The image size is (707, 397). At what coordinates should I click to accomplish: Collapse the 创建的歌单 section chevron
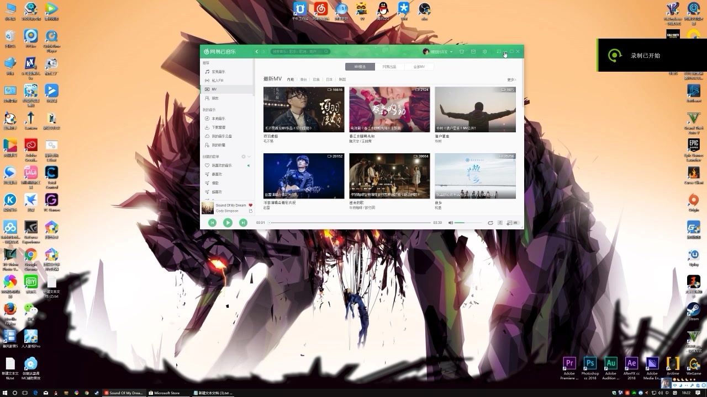249,157
